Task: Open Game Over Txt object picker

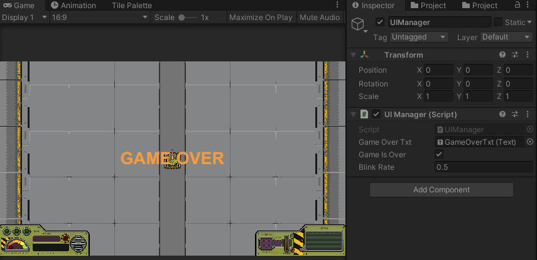Action: click(530, 142)
